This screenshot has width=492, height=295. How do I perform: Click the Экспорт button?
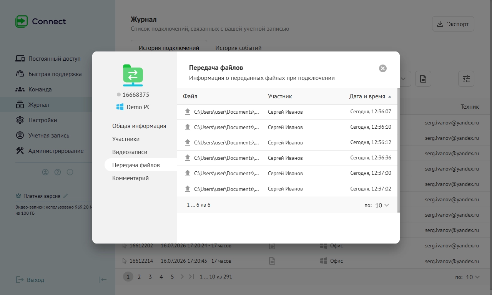click(453, 24)
